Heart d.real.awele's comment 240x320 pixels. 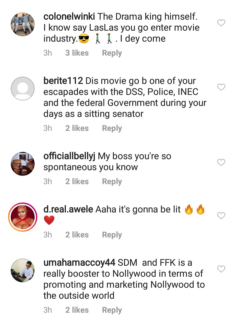[221, 216]
